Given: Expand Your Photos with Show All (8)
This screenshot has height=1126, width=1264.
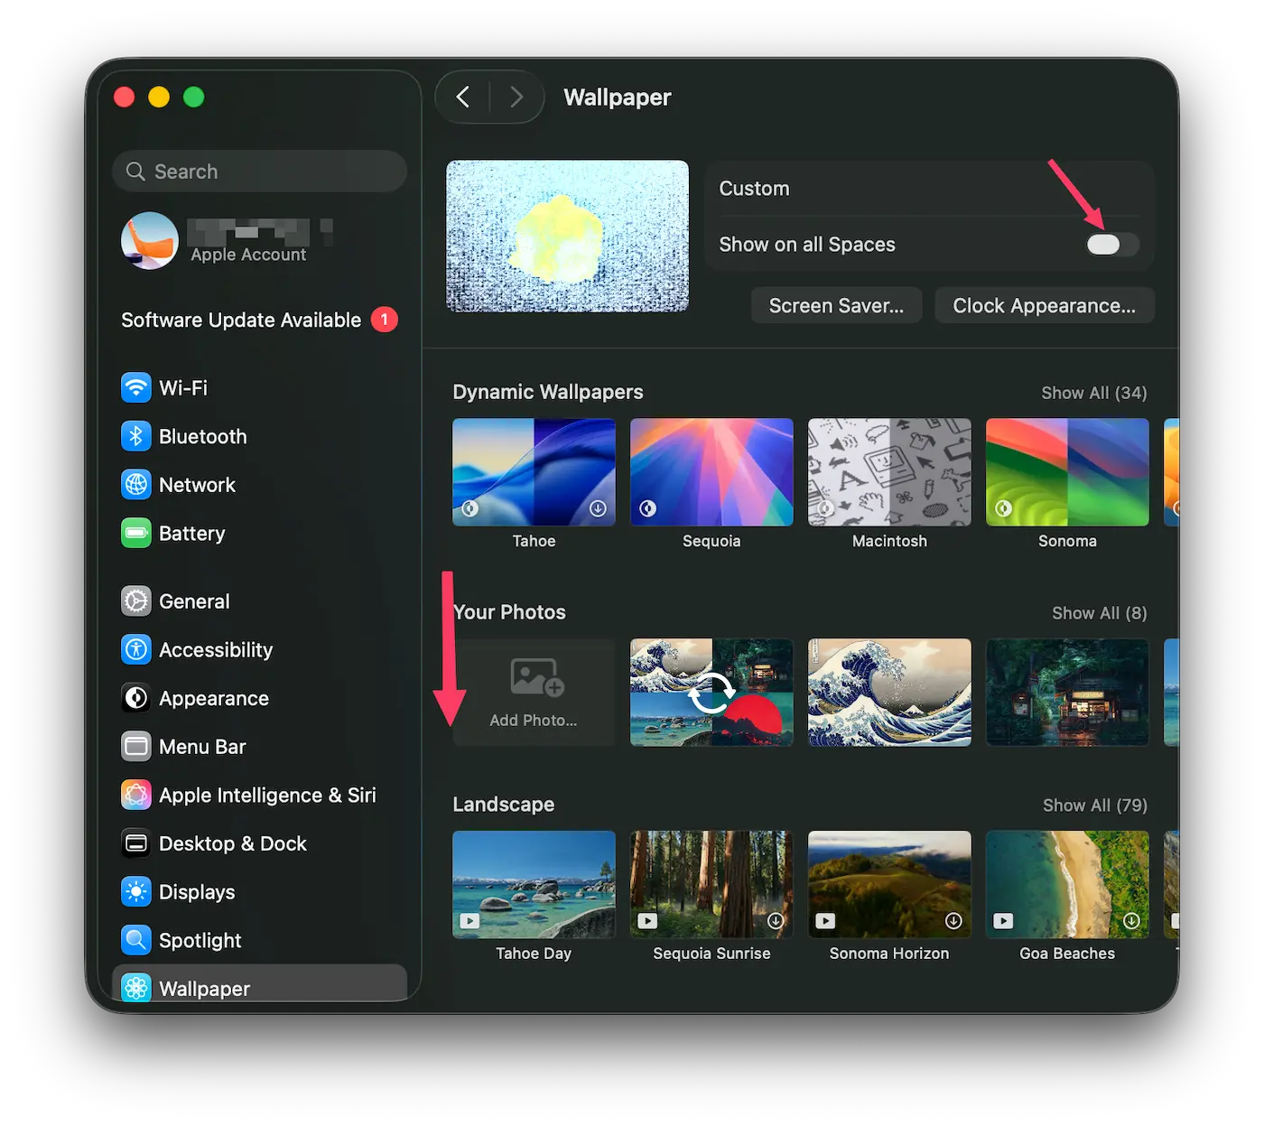Looking at the screenshot, I should [1099, 613].
